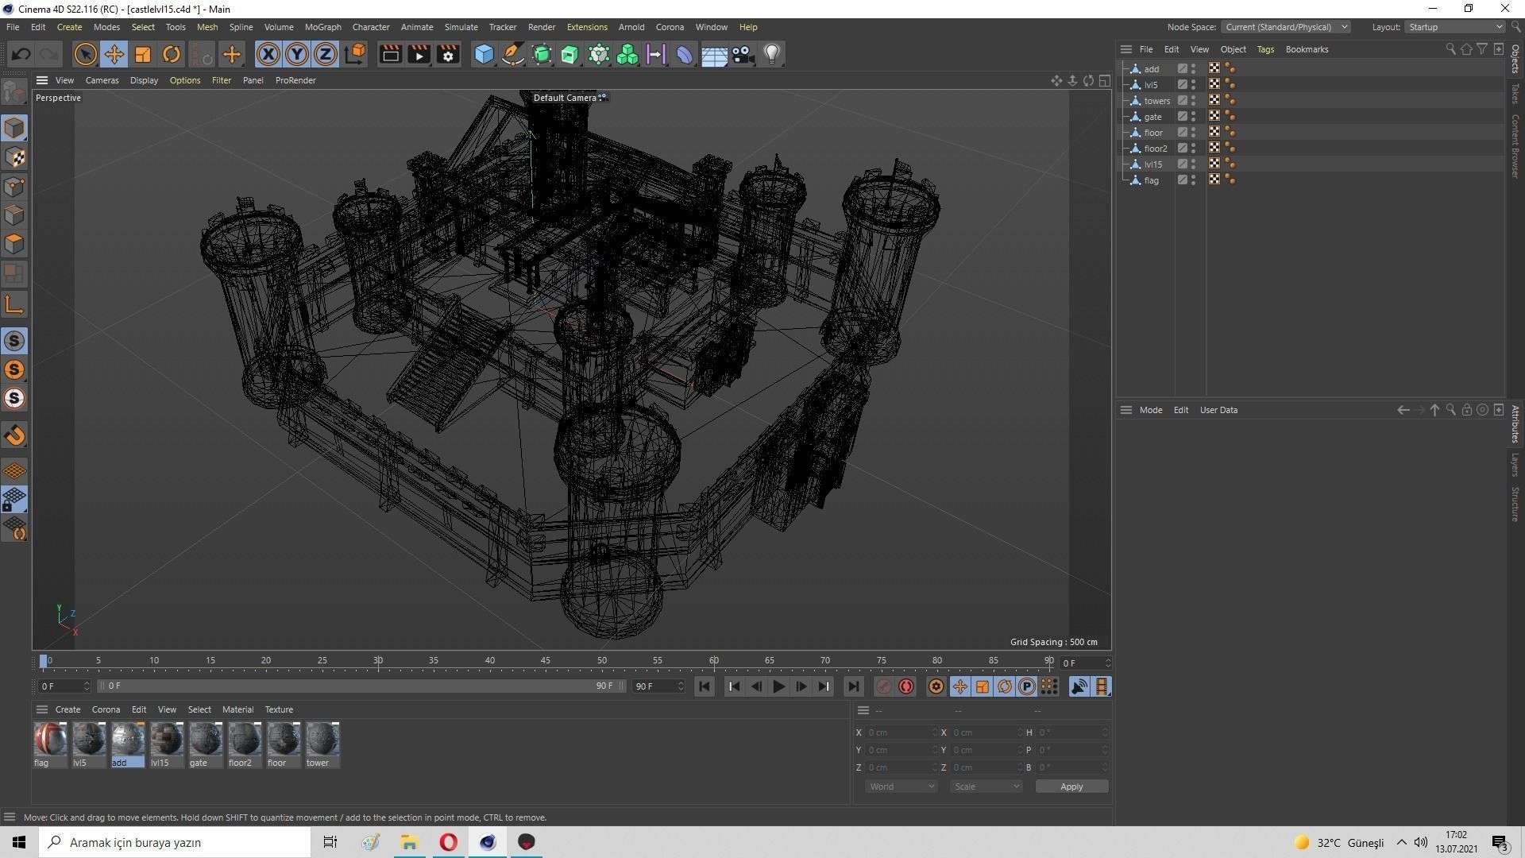This screenshot has height=858, width=1525.
Task: Open the Layout dropdown
Action: 1455,27
